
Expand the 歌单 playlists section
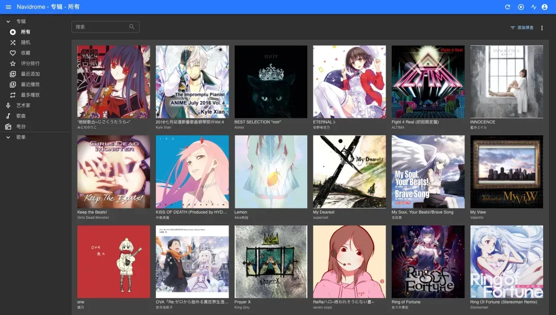click(x=8, y=137)
